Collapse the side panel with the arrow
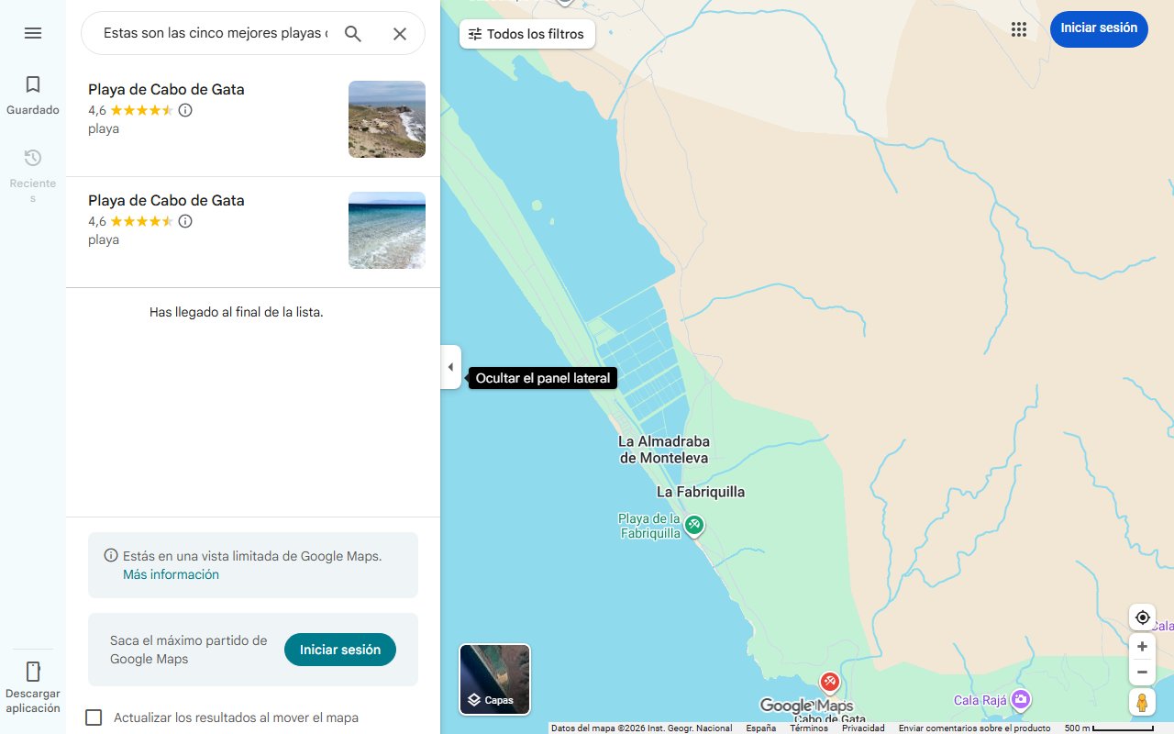Image resolution: width=1174 pixels, height=734 pixels. click(450, 366)
